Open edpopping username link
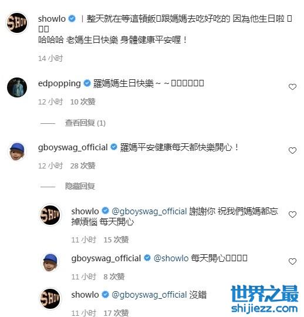This screenshot has width=304, height=317. [59, 83]
